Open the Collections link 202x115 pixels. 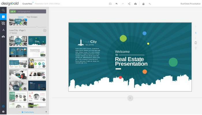pyautogui.click(x=28, y=112)
